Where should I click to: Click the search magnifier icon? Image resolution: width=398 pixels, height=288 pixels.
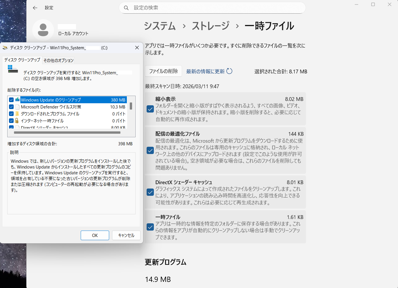coord(126,8)
